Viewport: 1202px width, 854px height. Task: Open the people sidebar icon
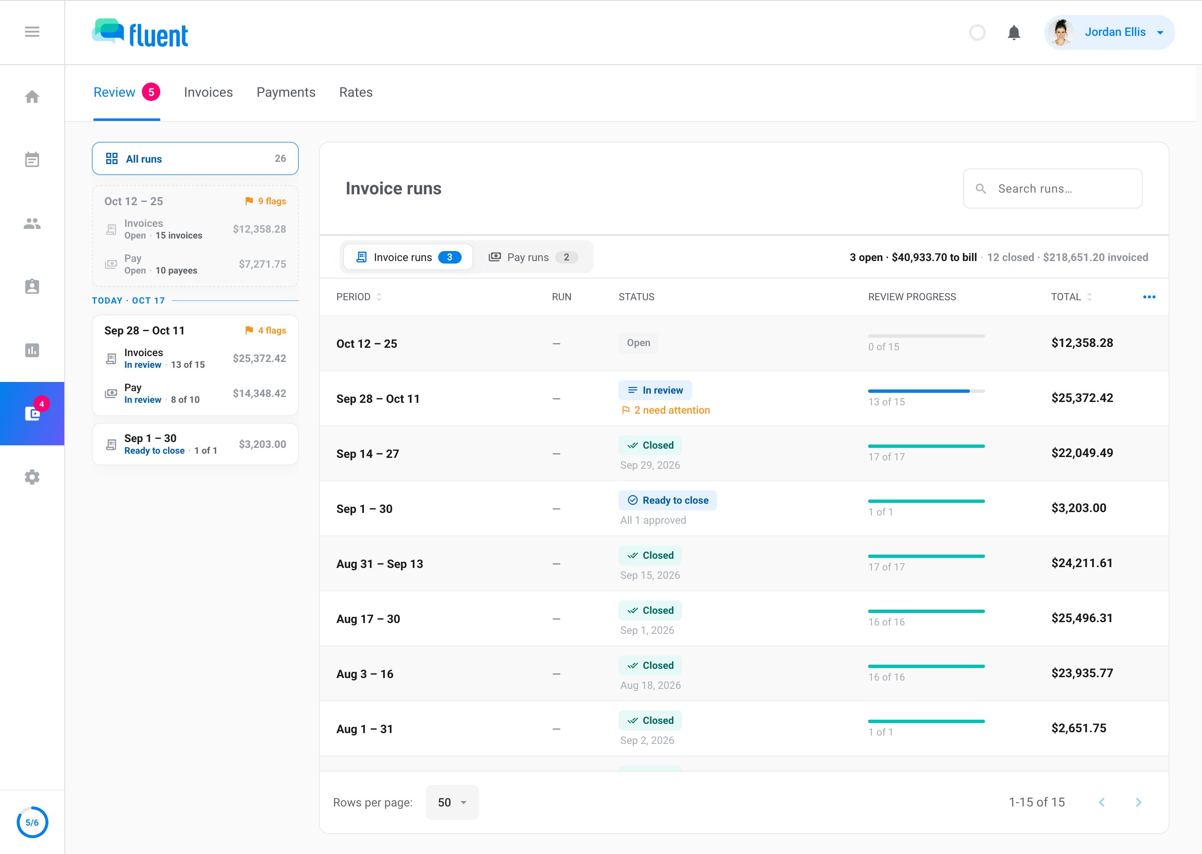(32, 224)
